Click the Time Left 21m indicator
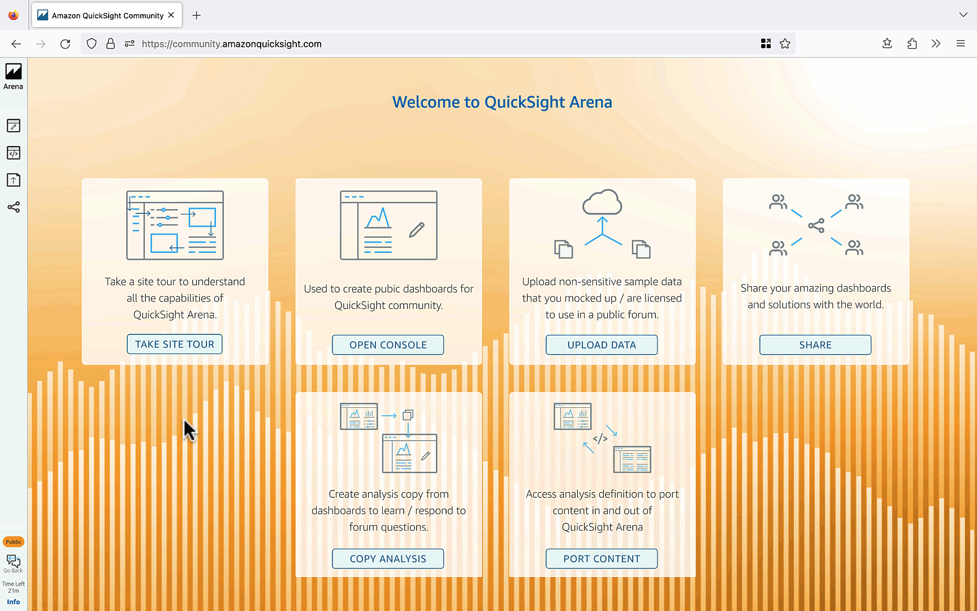Screen dimensions: 977x611 14,587
